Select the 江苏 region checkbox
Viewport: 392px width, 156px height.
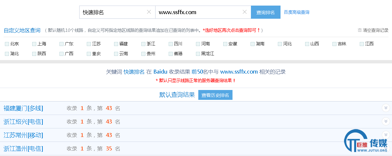tap(88, 44)
